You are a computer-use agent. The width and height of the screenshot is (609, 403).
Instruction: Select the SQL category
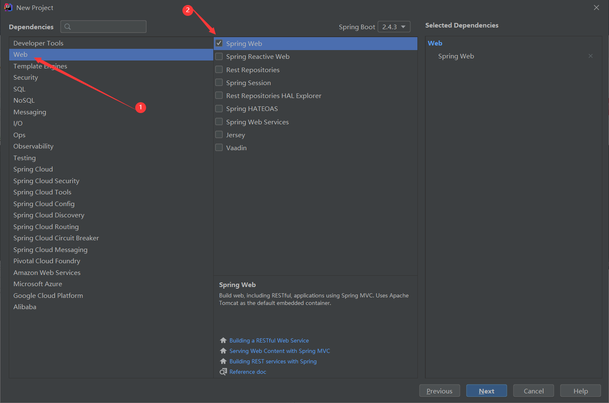[111, 89]
